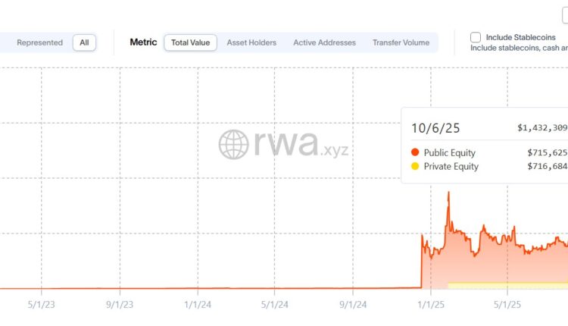This screenshot has height=326, width=568.
Task: Click the 9/1/24 x-axis date label
Action: (x=353, y=304)
